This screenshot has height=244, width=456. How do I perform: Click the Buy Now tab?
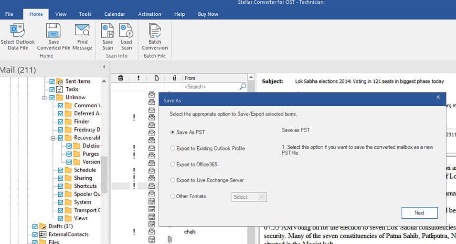[208, 14]
